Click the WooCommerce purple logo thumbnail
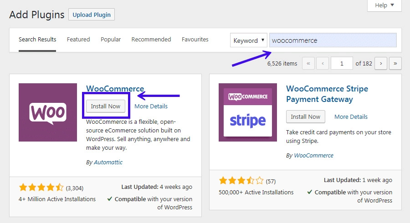The height and width of the screenshot is (223, 410). (x=48, y=112)
